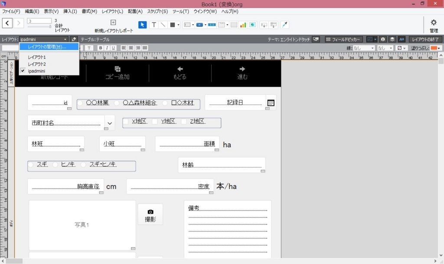Click the change theme icon

coord(316,40)
